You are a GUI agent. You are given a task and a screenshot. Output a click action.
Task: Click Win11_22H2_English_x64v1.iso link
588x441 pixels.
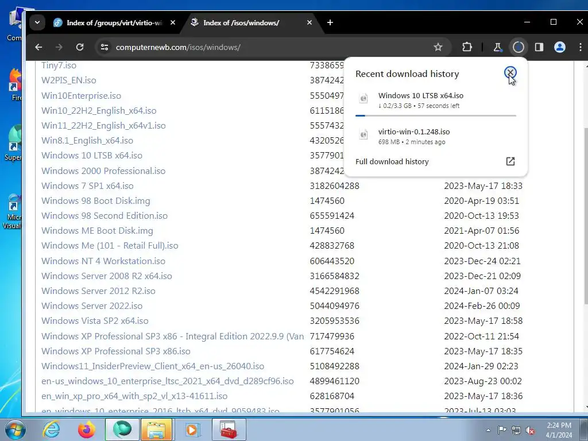(103, 126)
